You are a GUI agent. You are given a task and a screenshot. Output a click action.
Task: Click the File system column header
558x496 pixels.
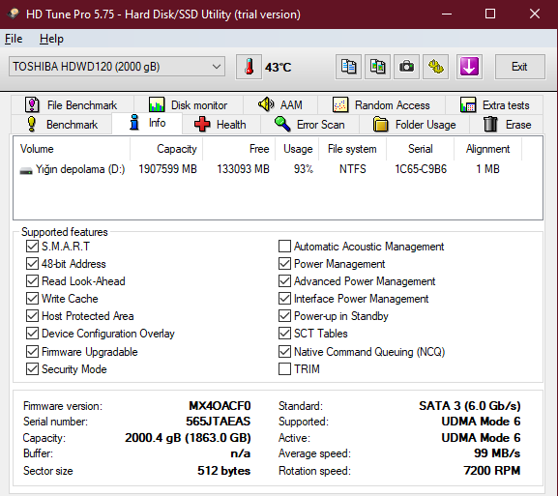[352, 149]
